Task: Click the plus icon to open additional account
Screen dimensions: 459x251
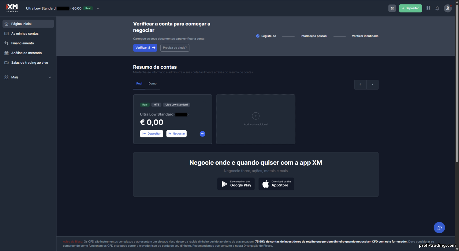Action: (x=256, y=116)
